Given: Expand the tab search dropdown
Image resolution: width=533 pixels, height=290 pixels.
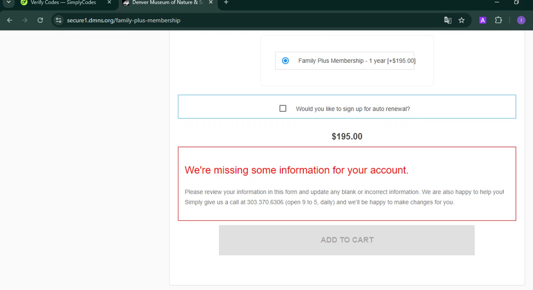Looking at the screenshot, I should click(x=9, y=2).
